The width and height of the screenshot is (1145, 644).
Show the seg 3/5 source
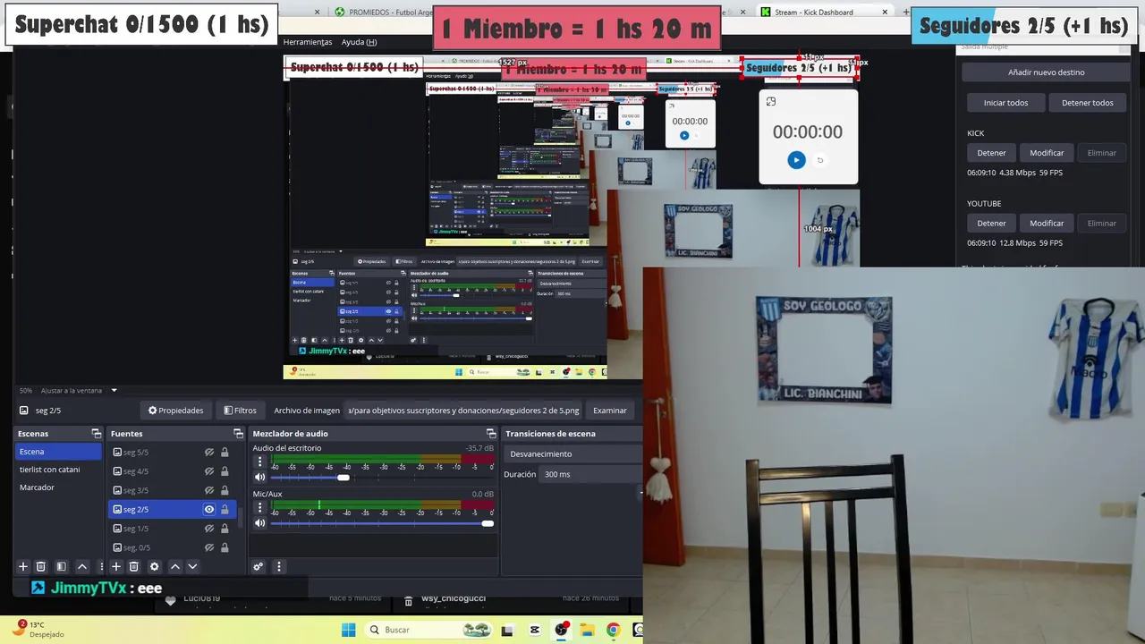point(209,490)
